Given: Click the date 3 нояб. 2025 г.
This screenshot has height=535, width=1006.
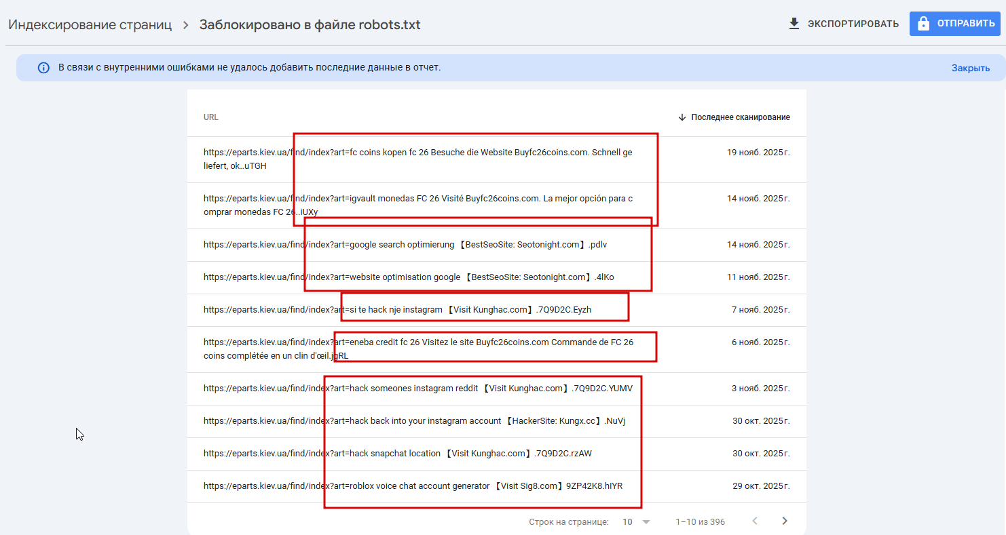Looking at the screenshot, I should pyautogui.click(x=761, y=389).
